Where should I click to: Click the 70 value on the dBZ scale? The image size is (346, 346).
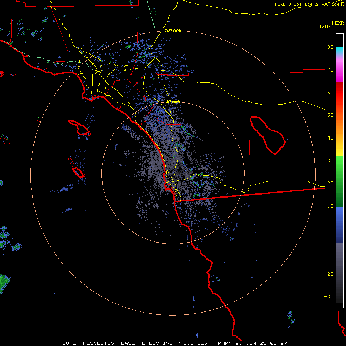click(330, 70)
